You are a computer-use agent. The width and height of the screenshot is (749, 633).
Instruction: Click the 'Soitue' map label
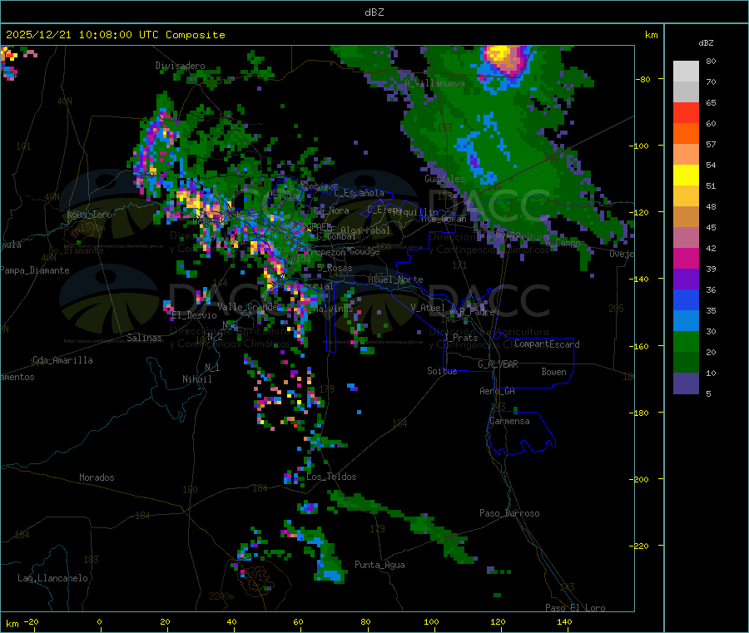tap(442, 371)
